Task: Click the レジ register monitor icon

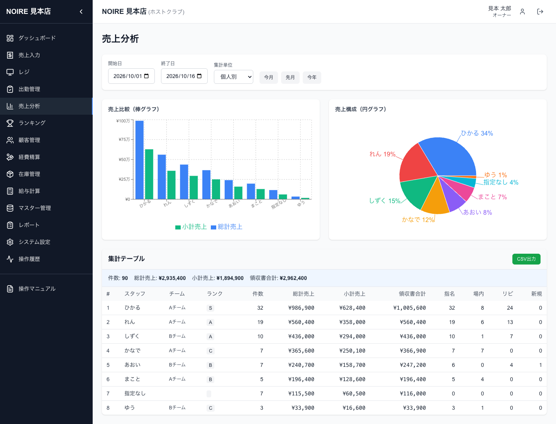Action: point(10,72)
